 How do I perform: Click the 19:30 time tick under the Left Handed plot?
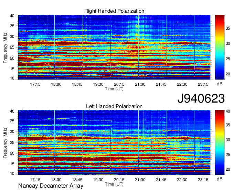[x=98, y=180]
